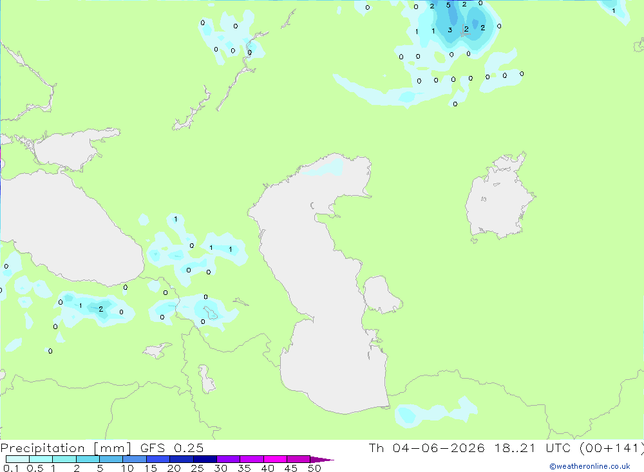The image size is (644, 472).
Task: Click the 1–2 mm legend swatch
Action: tap(64, 459)
